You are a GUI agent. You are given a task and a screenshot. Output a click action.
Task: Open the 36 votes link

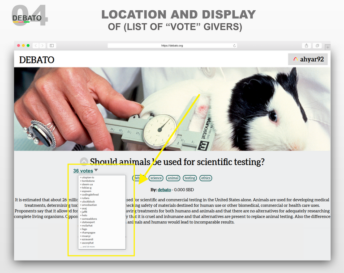(x=83, y=171)
